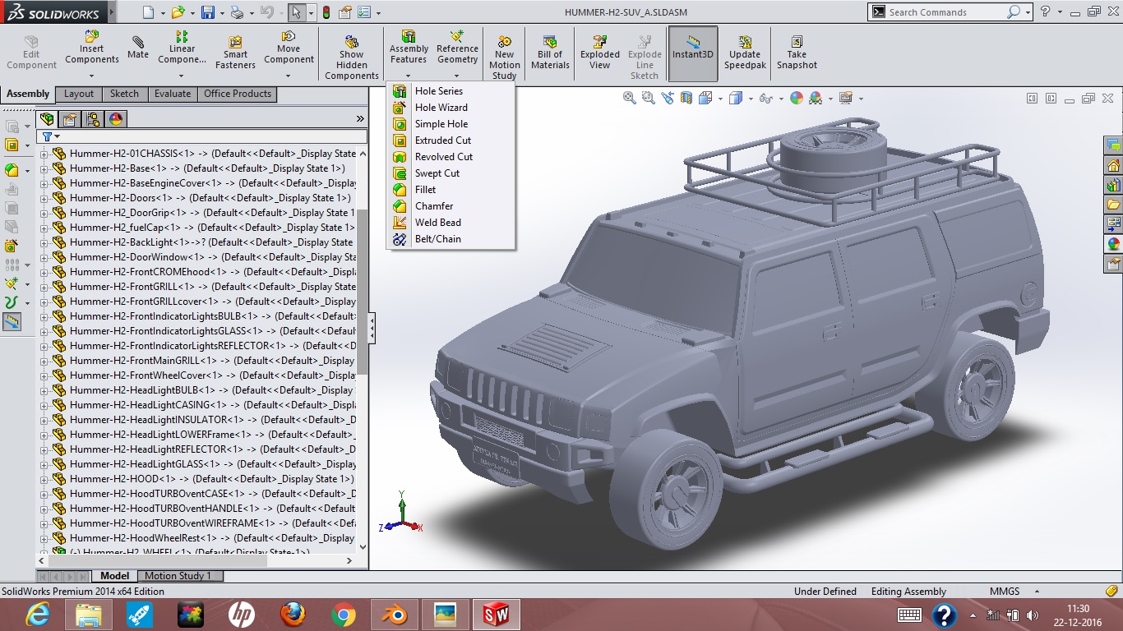Switch to the Motion Study 1 tab
This screenshot has height=631, width=1123.
[178, 576]
